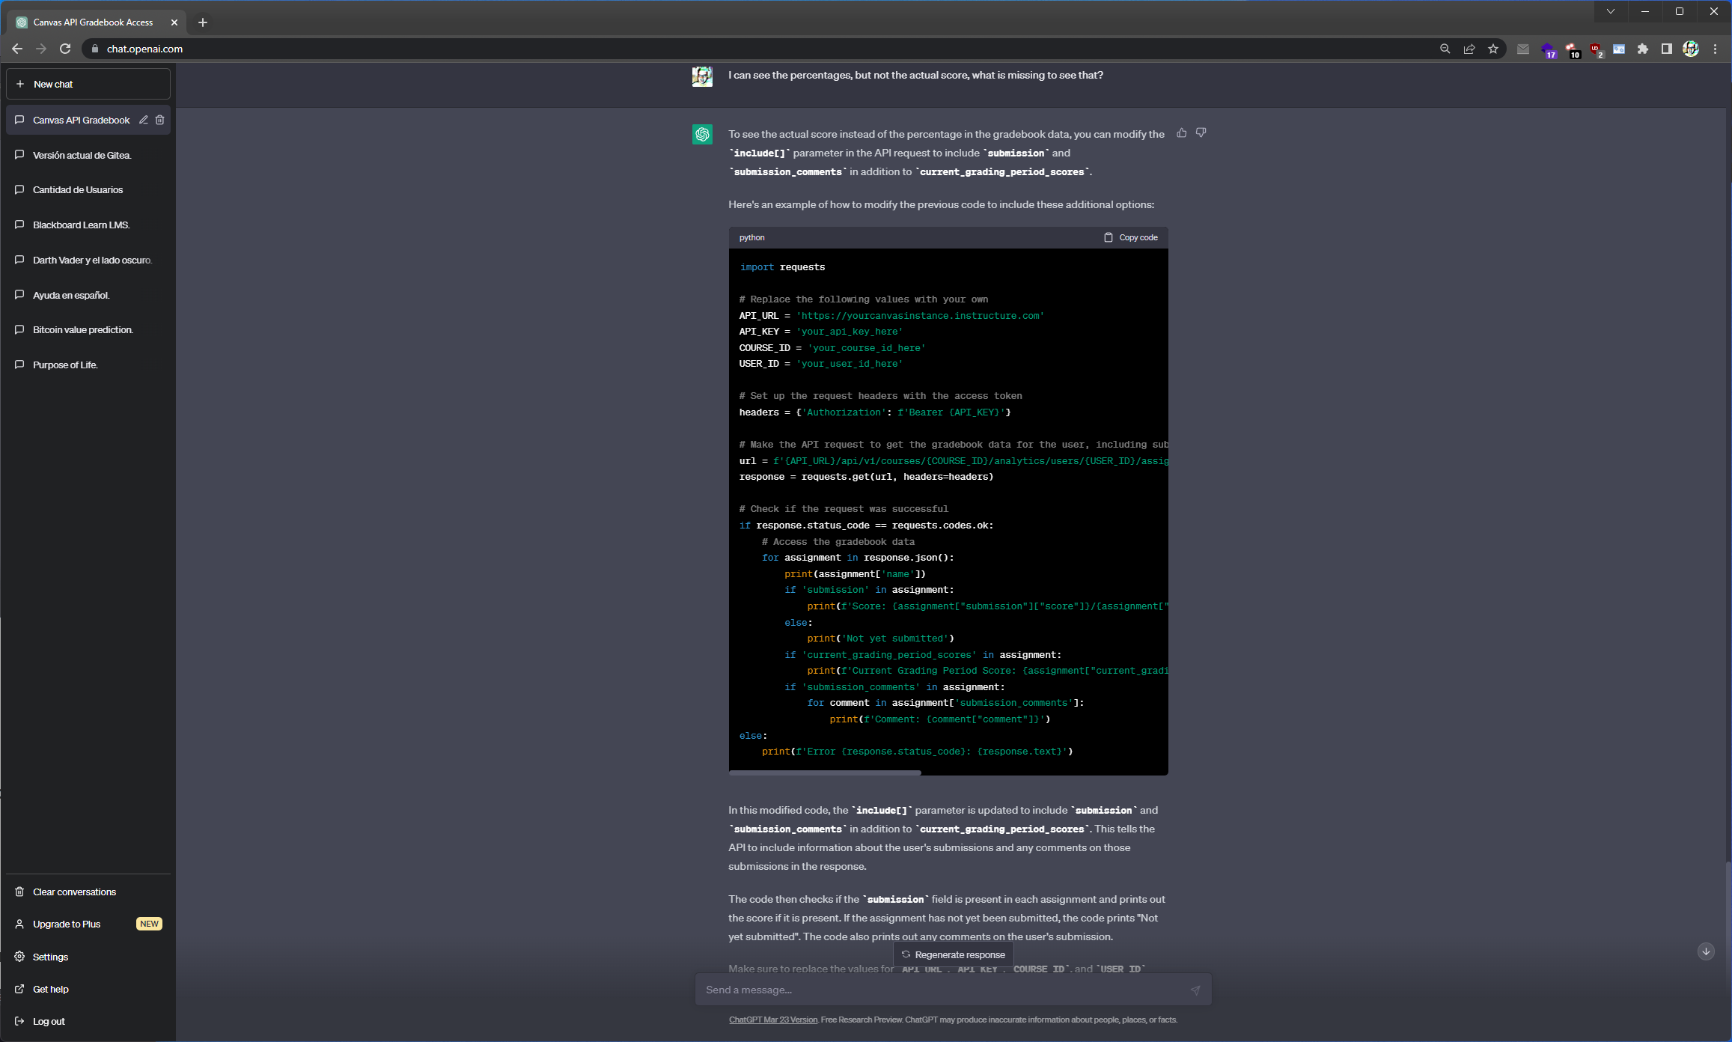This screenshot has height=1042, width=1732.
Task: Open Settings in the sidebar
Action: pos(50,957)
